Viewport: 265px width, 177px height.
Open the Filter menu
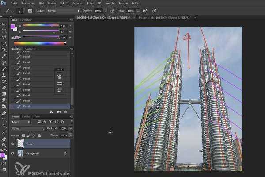pos(90,4)
